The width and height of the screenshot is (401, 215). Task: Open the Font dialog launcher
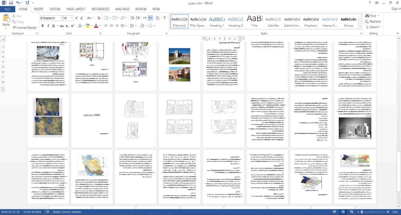tap(100, 34)
